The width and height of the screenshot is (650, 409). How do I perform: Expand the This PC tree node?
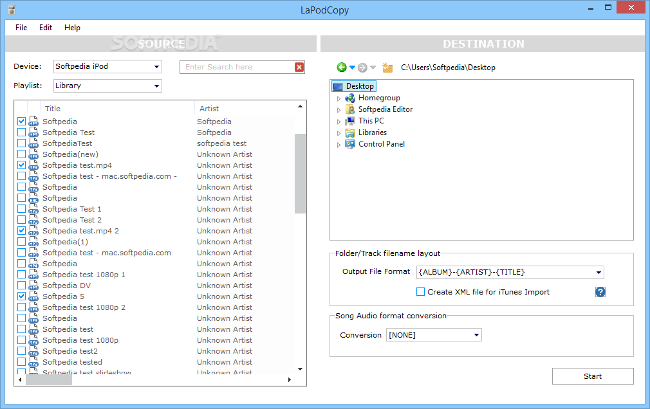pos(339,122)
